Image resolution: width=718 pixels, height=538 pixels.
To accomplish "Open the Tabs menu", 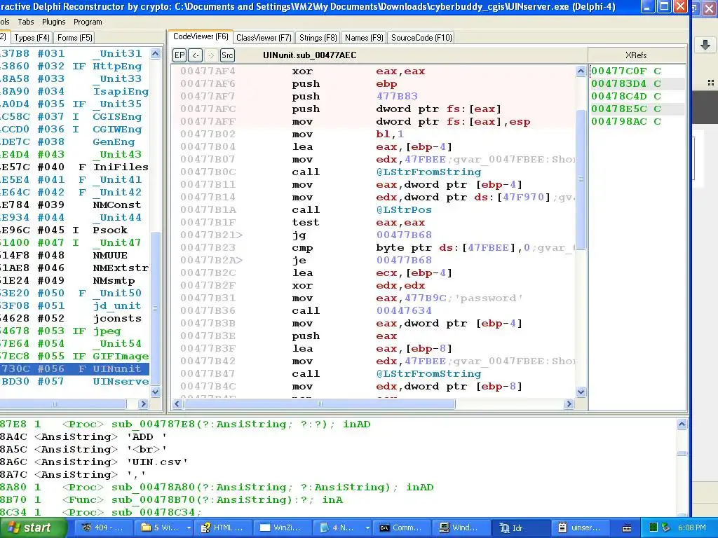I will [x=26, y=22].
